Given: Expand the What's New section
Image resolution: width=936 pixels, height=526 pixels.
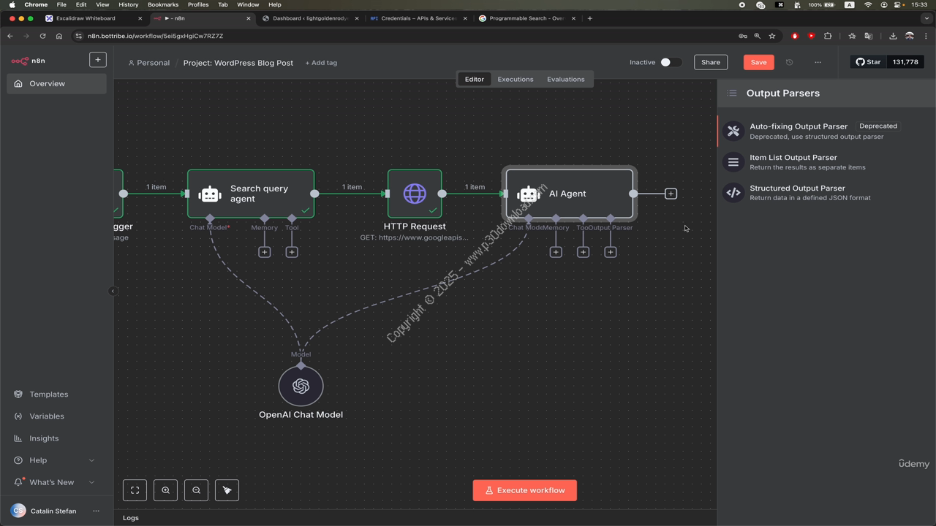Looking at the screenshot, I should point(55,482).
